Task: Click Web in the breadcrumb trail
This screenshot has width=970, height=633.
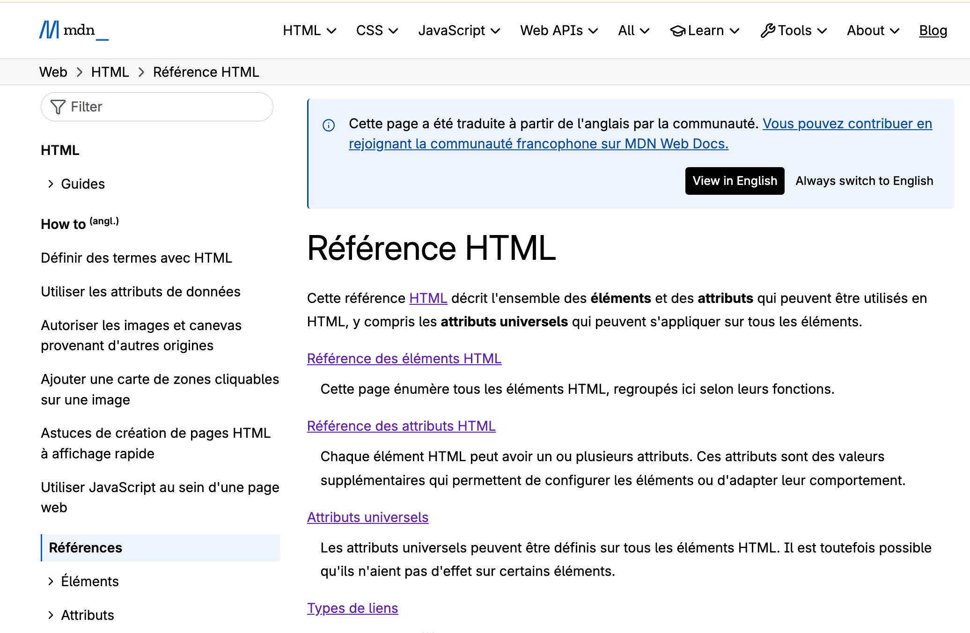Action: (53, 72)
